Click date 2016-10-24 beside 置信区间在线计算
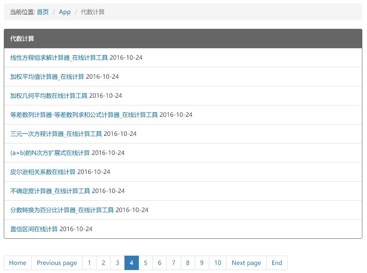This screenshot has width=367, height=273. click(x=76, y=229)
